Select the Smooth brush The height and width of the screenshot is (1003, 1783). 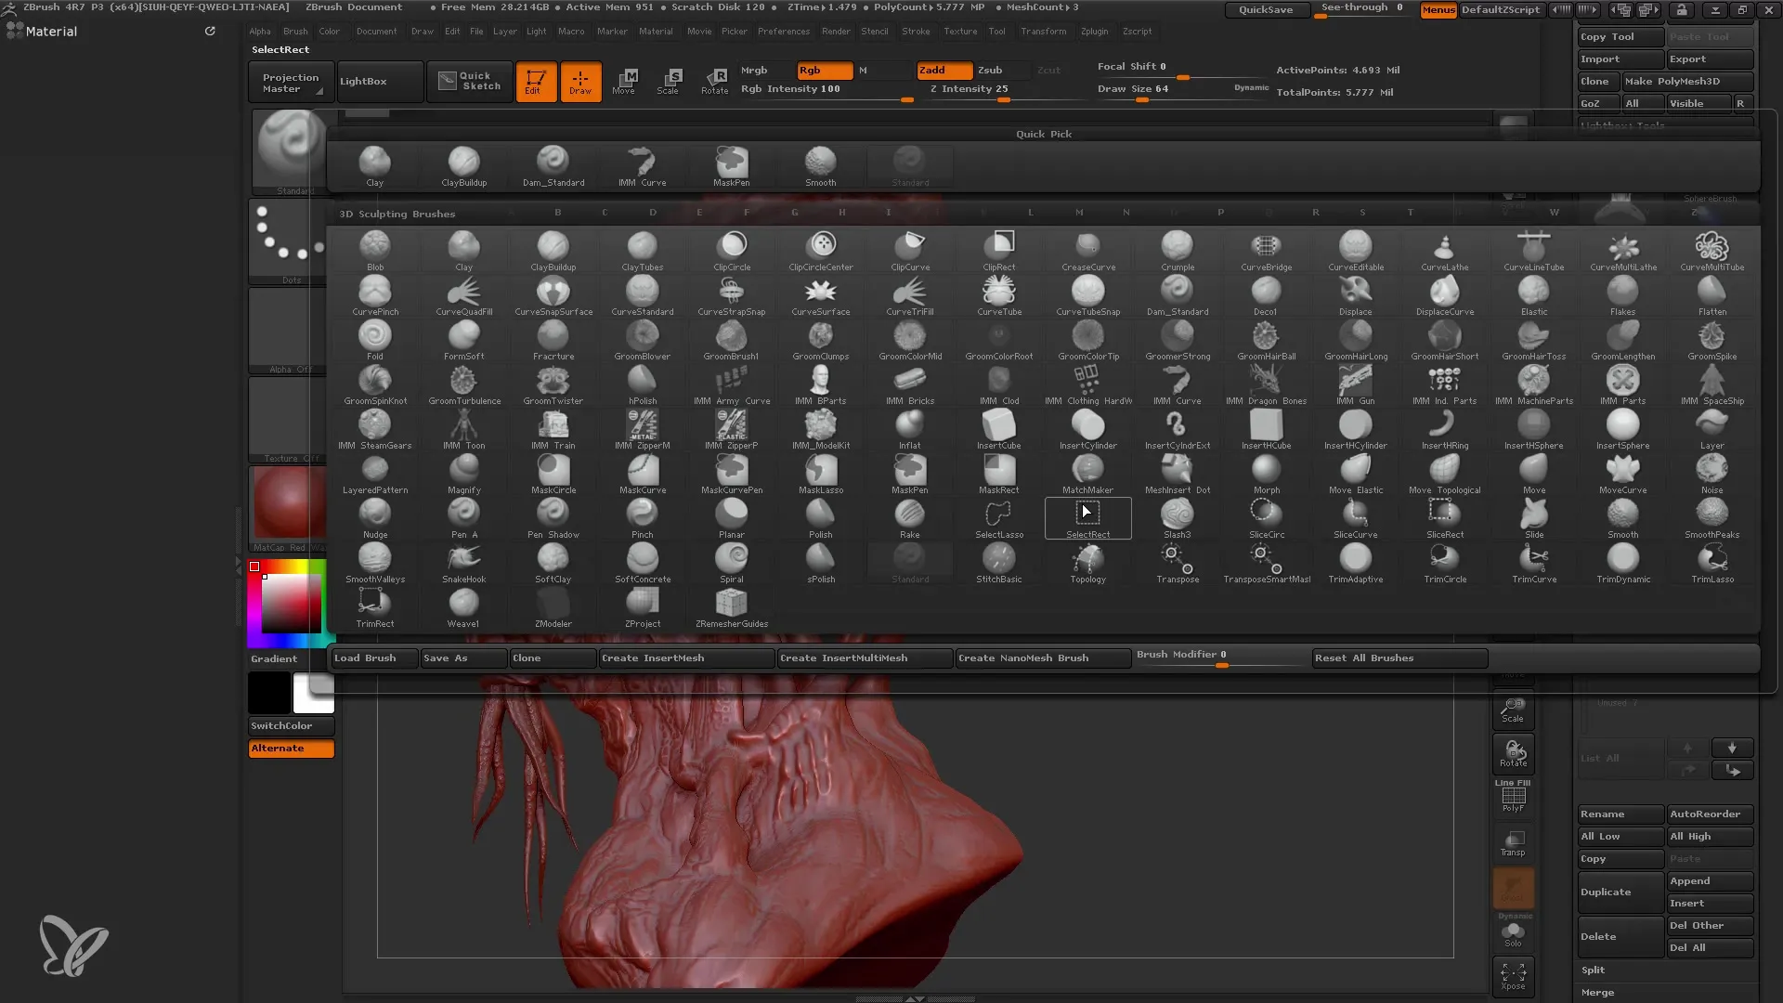pos(1622,515)
